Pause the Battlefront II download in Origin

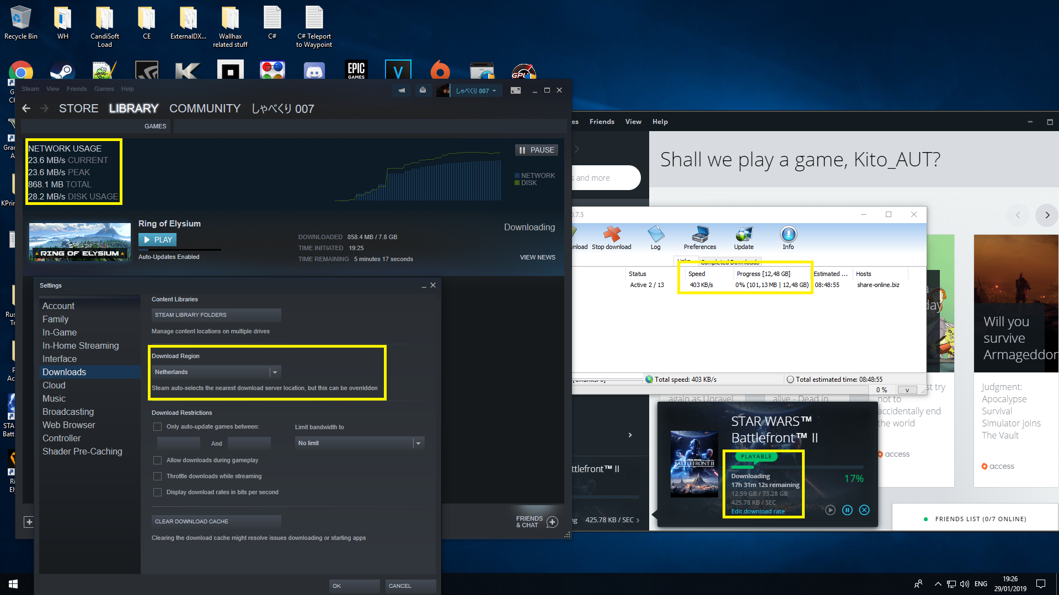(x=847, y=510)
